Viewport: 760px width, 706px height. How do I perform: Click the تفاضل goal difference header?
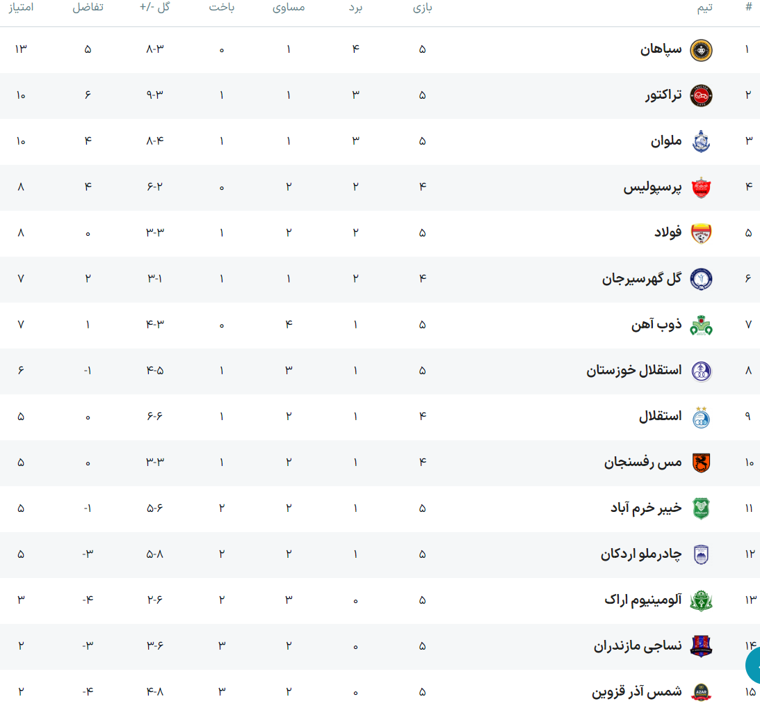(88, 8)
